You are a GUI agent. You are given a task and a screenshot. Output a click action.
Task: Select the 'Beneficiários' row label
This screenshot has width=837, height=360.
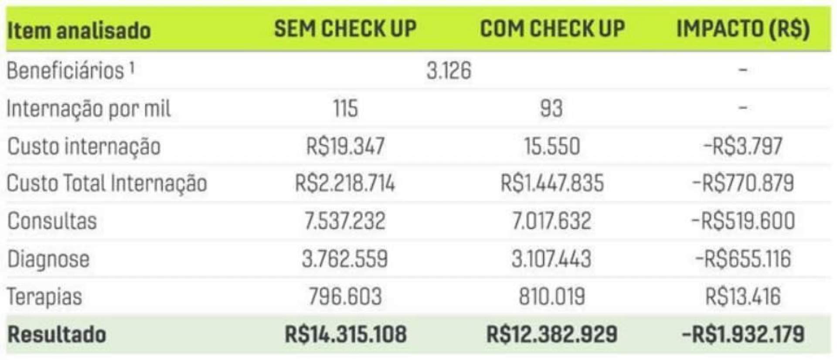pyautogui.click(x=70, y=71)
